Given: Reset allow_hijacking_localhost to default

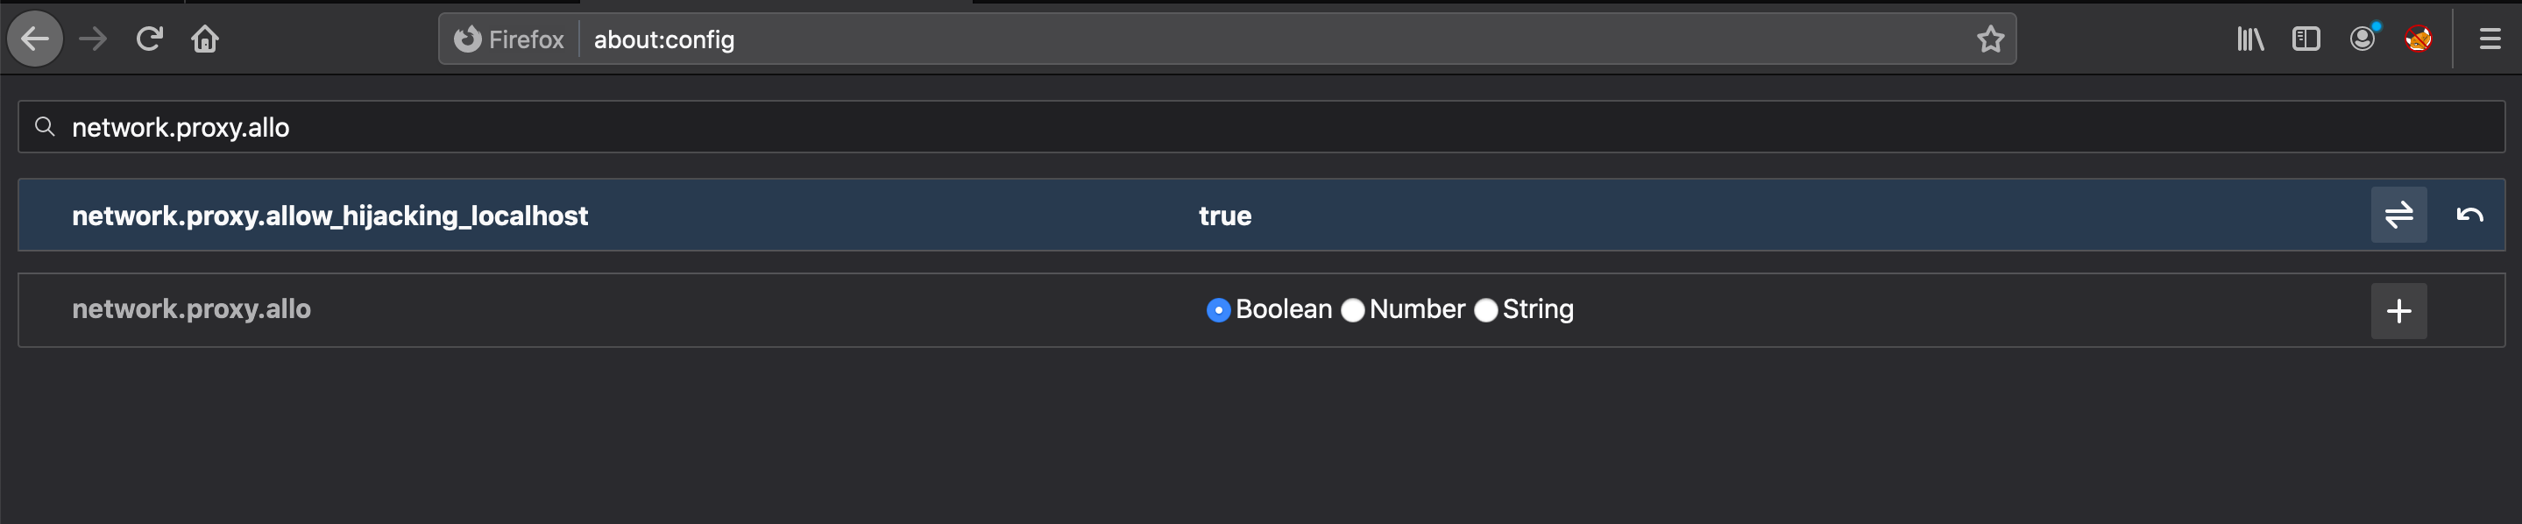Looking at the screenshot, I should coord(2469,215).
